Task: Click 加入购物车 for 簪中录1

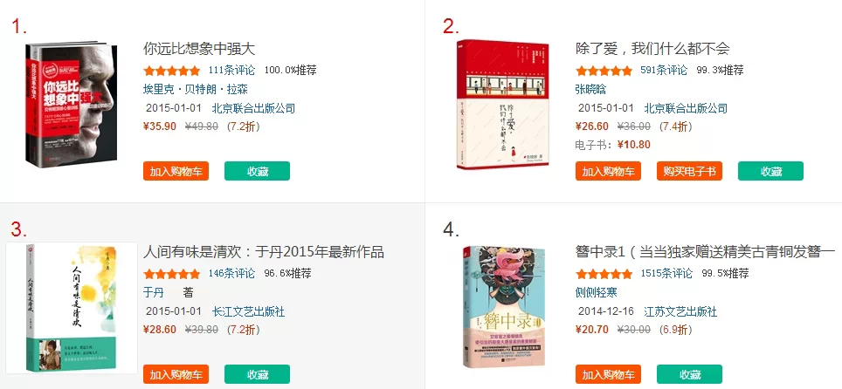Action: pos(609,374)
